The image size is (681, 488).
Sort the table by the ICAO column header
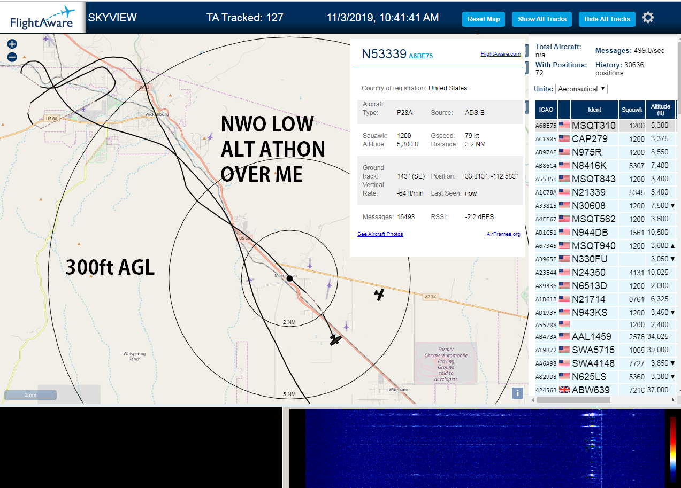click(546, 110)
